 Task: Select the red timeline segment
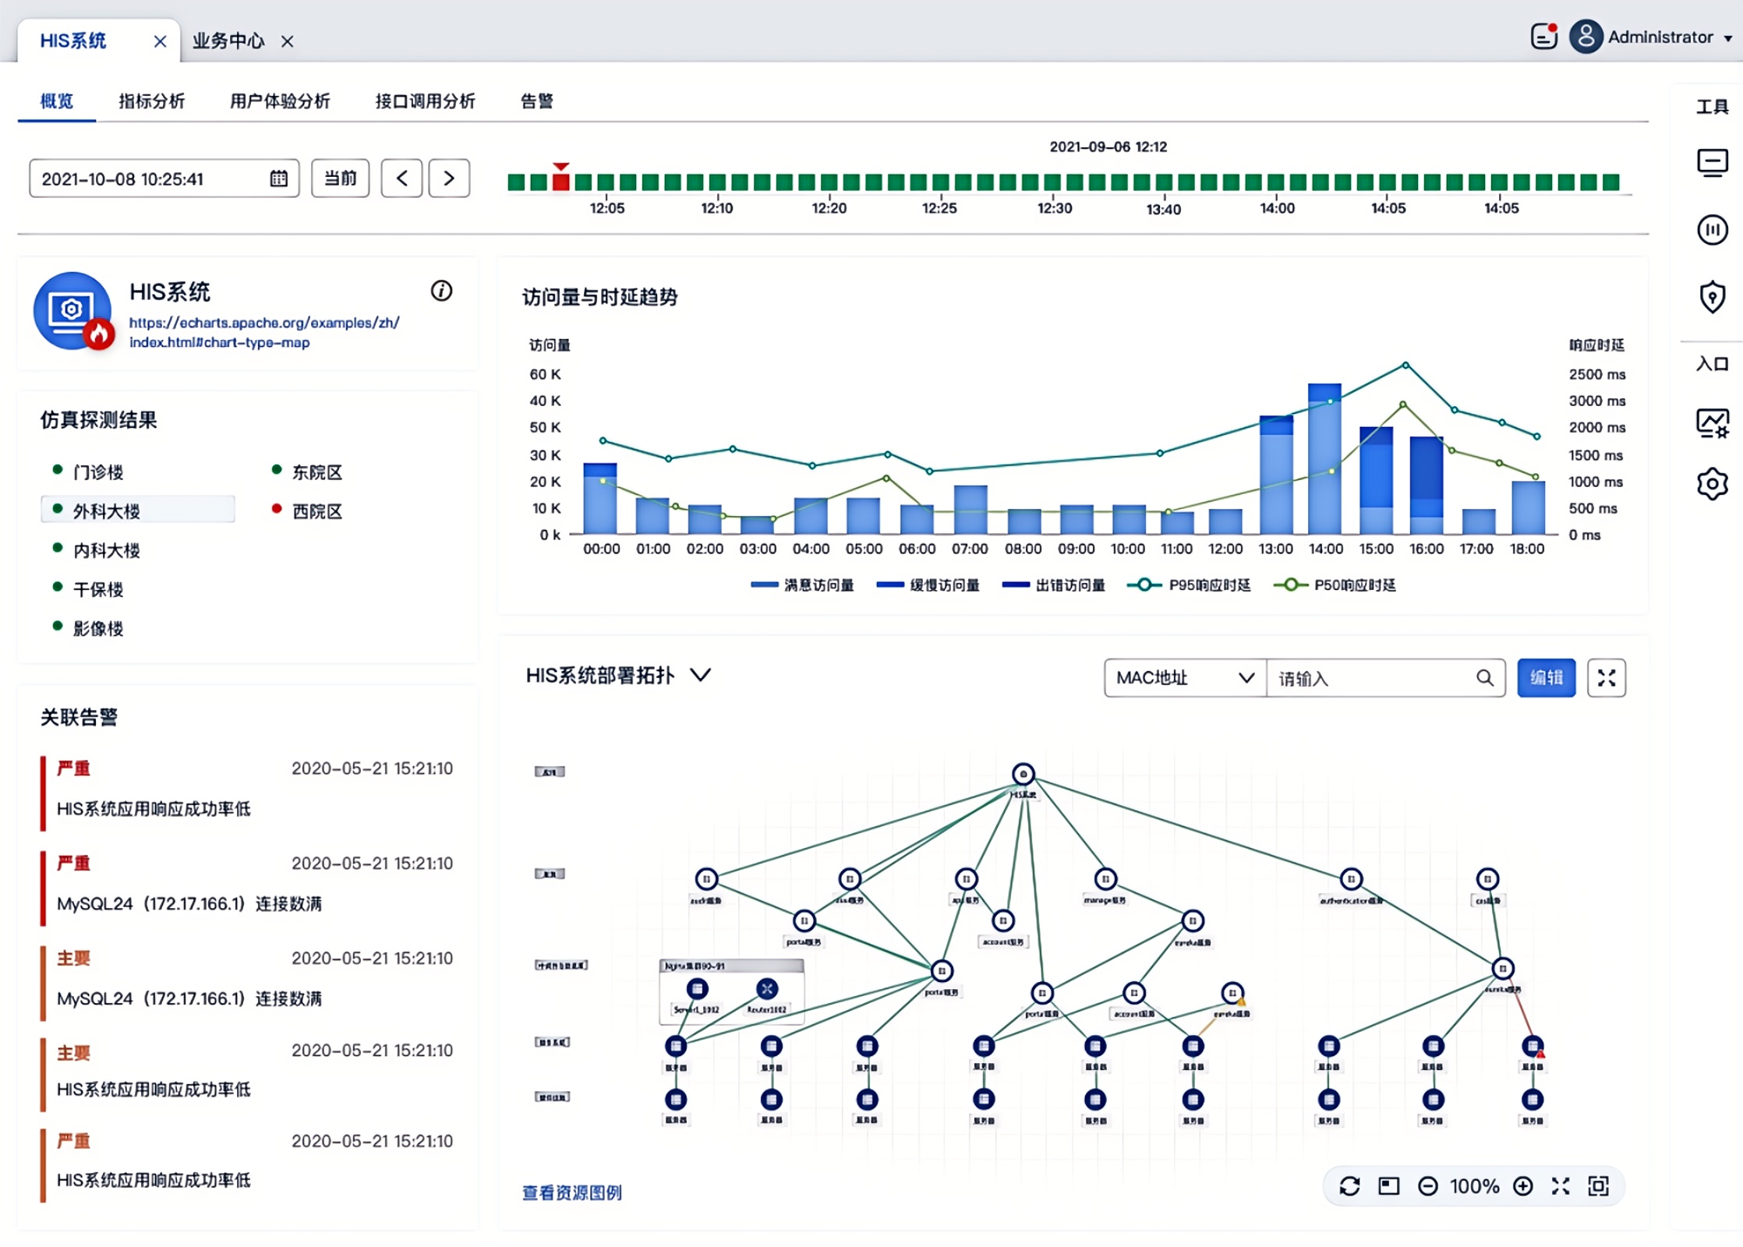pyautogui.click(x=560, y=182)
